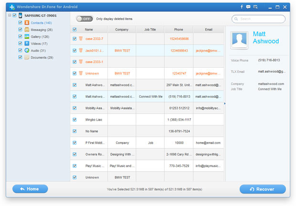The width and height of the screenshot is (296, 206).
Task: Click the Gallery picture icon
Action: click(27, 37)
